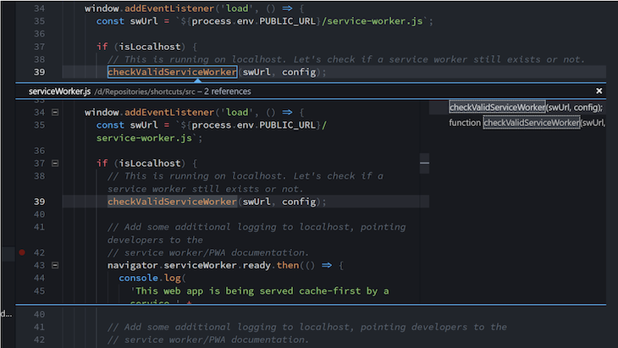Click 'addEventListener' on main editor line 34
Viewport: 618px width, 348px height.
pyautogui.click(x=169, y=8)
